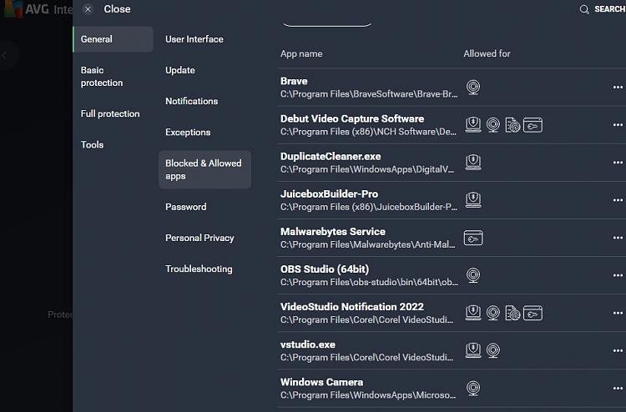
Task: Open the three-dot menu for Windows Camera
Action: [618, 388]
